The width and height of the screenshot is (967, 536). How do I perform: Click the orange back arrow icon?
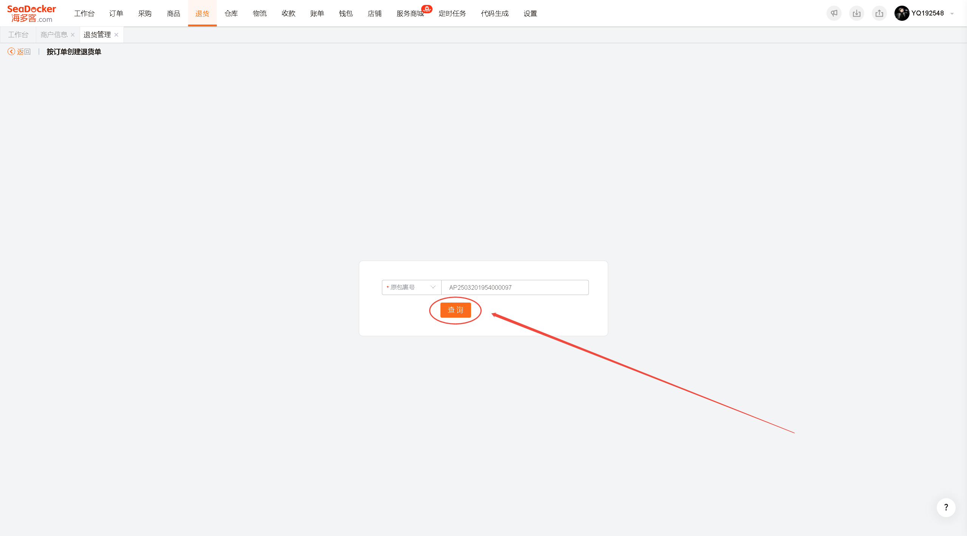pyautogui.click(x=11, y=52)
